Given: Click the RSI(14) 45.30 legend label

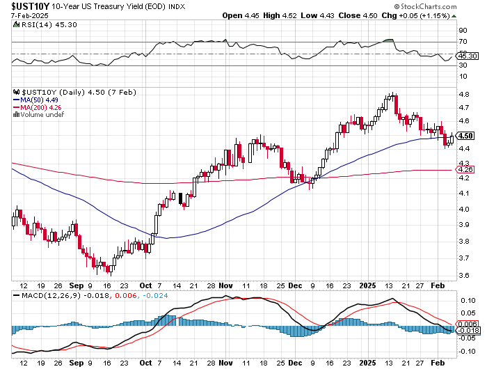Looking at the screenshot, I should click(x=49, y=24).
